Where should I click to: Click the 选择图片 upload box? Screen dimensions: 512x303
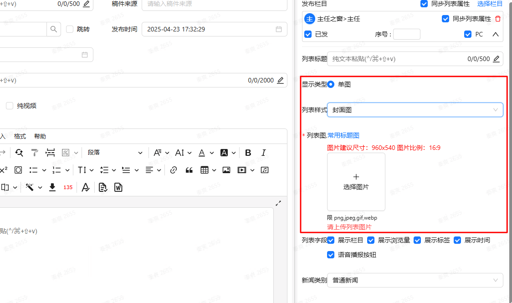tap(356, 182)
